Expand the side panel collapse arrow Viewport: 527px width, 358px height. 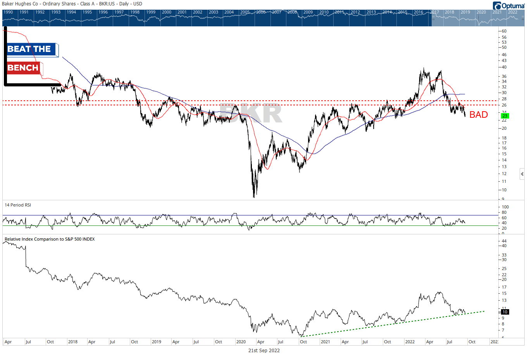pyautogui.click(x=522, y=174)
